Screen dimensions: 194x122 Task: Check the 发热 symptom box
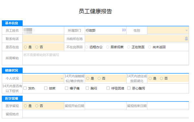click(25, 88)
